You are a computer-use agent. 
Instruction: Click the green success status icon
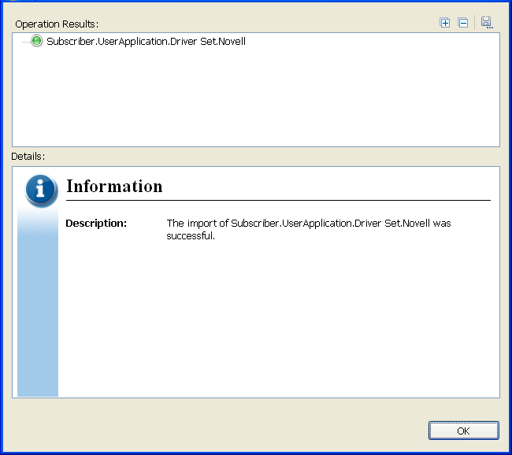point(36,41)
